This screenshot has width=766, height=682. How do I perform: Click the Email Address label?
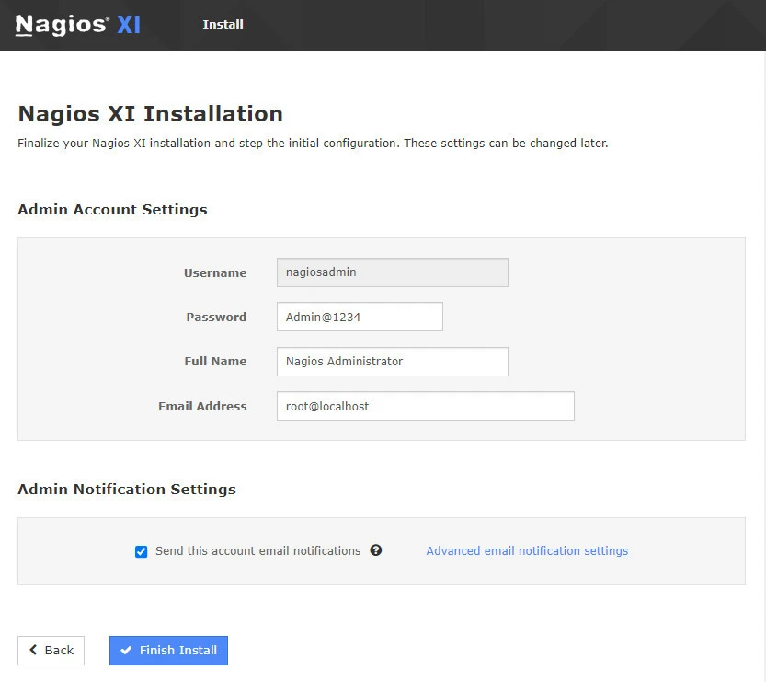pos(202,406)
